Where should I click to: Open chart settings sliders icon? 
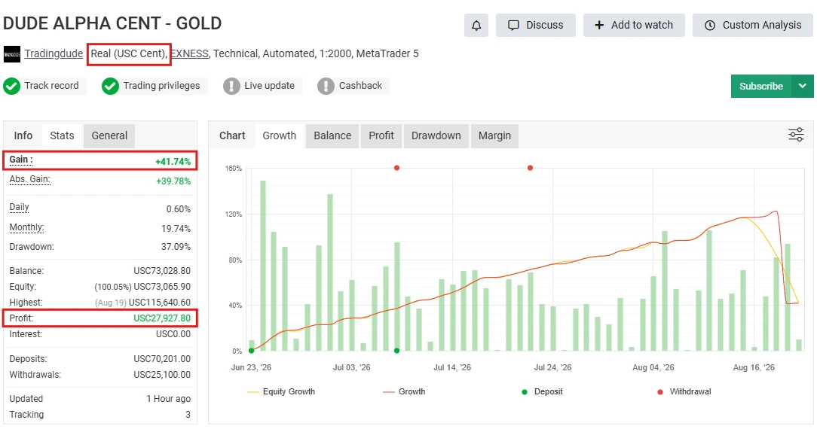pos(796,135)
